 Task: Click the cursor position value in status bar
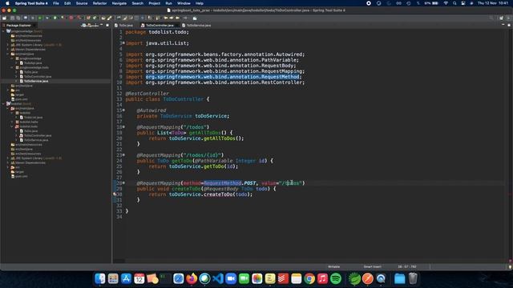[407, 266]
